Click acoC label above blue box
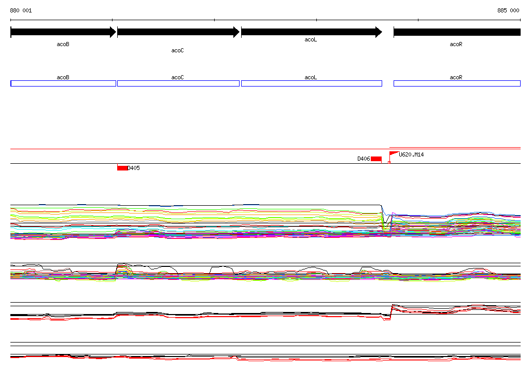 (x=177, y=78)
